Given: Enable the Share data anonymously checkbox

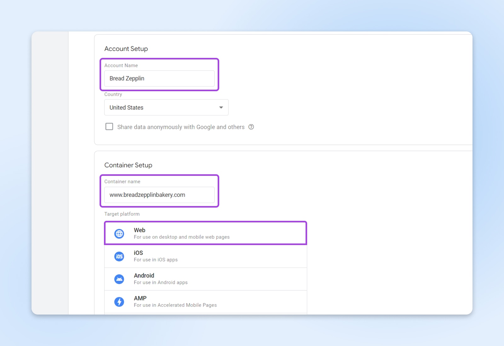Looking at the screenshot, I should [x=109, y=126].
